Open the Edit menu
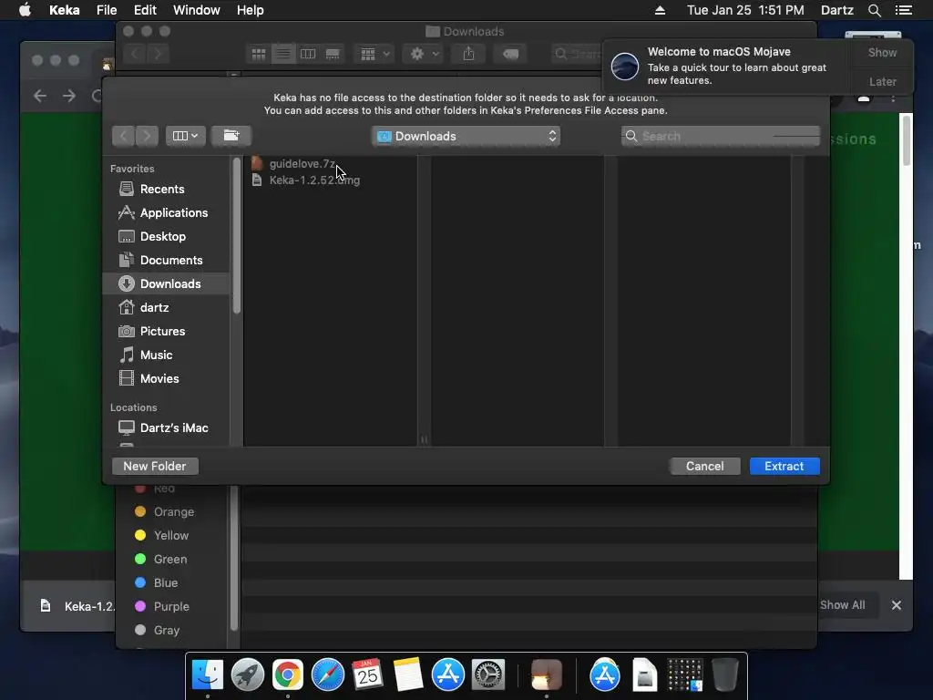The image size is (933, 700). pyautogui.click(x=145, y=10)
